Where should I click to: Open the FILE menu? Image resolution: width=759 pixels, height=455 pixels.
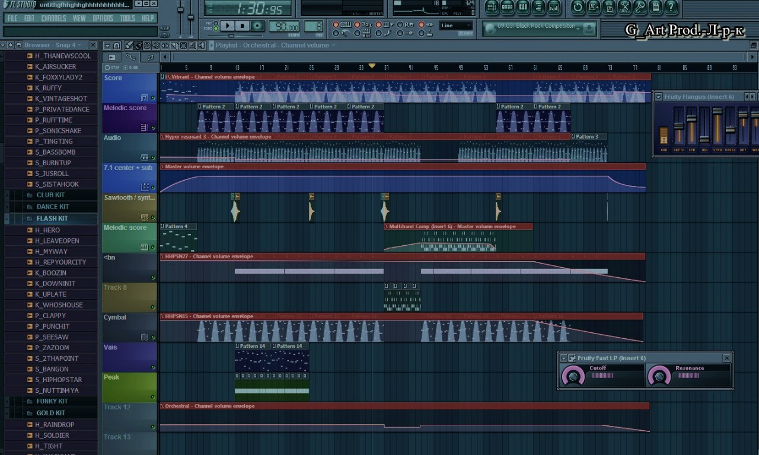12,18
